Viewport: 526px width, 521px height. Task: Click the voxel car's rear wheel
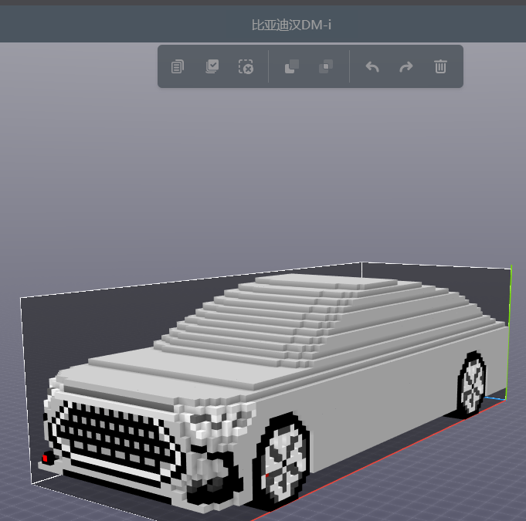point(473,384)
